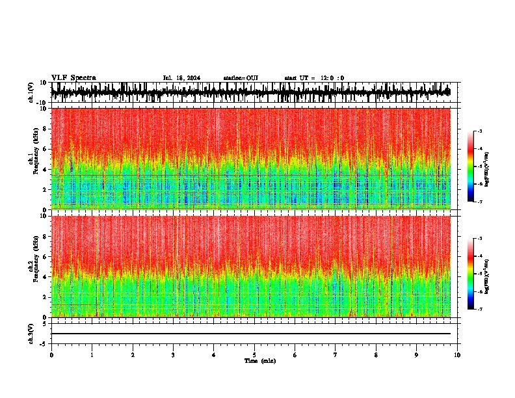Screen dimensions: 515x398
Task: Click the "-3" label on ch.1 color scale
Action: click(x=480, y=131)
